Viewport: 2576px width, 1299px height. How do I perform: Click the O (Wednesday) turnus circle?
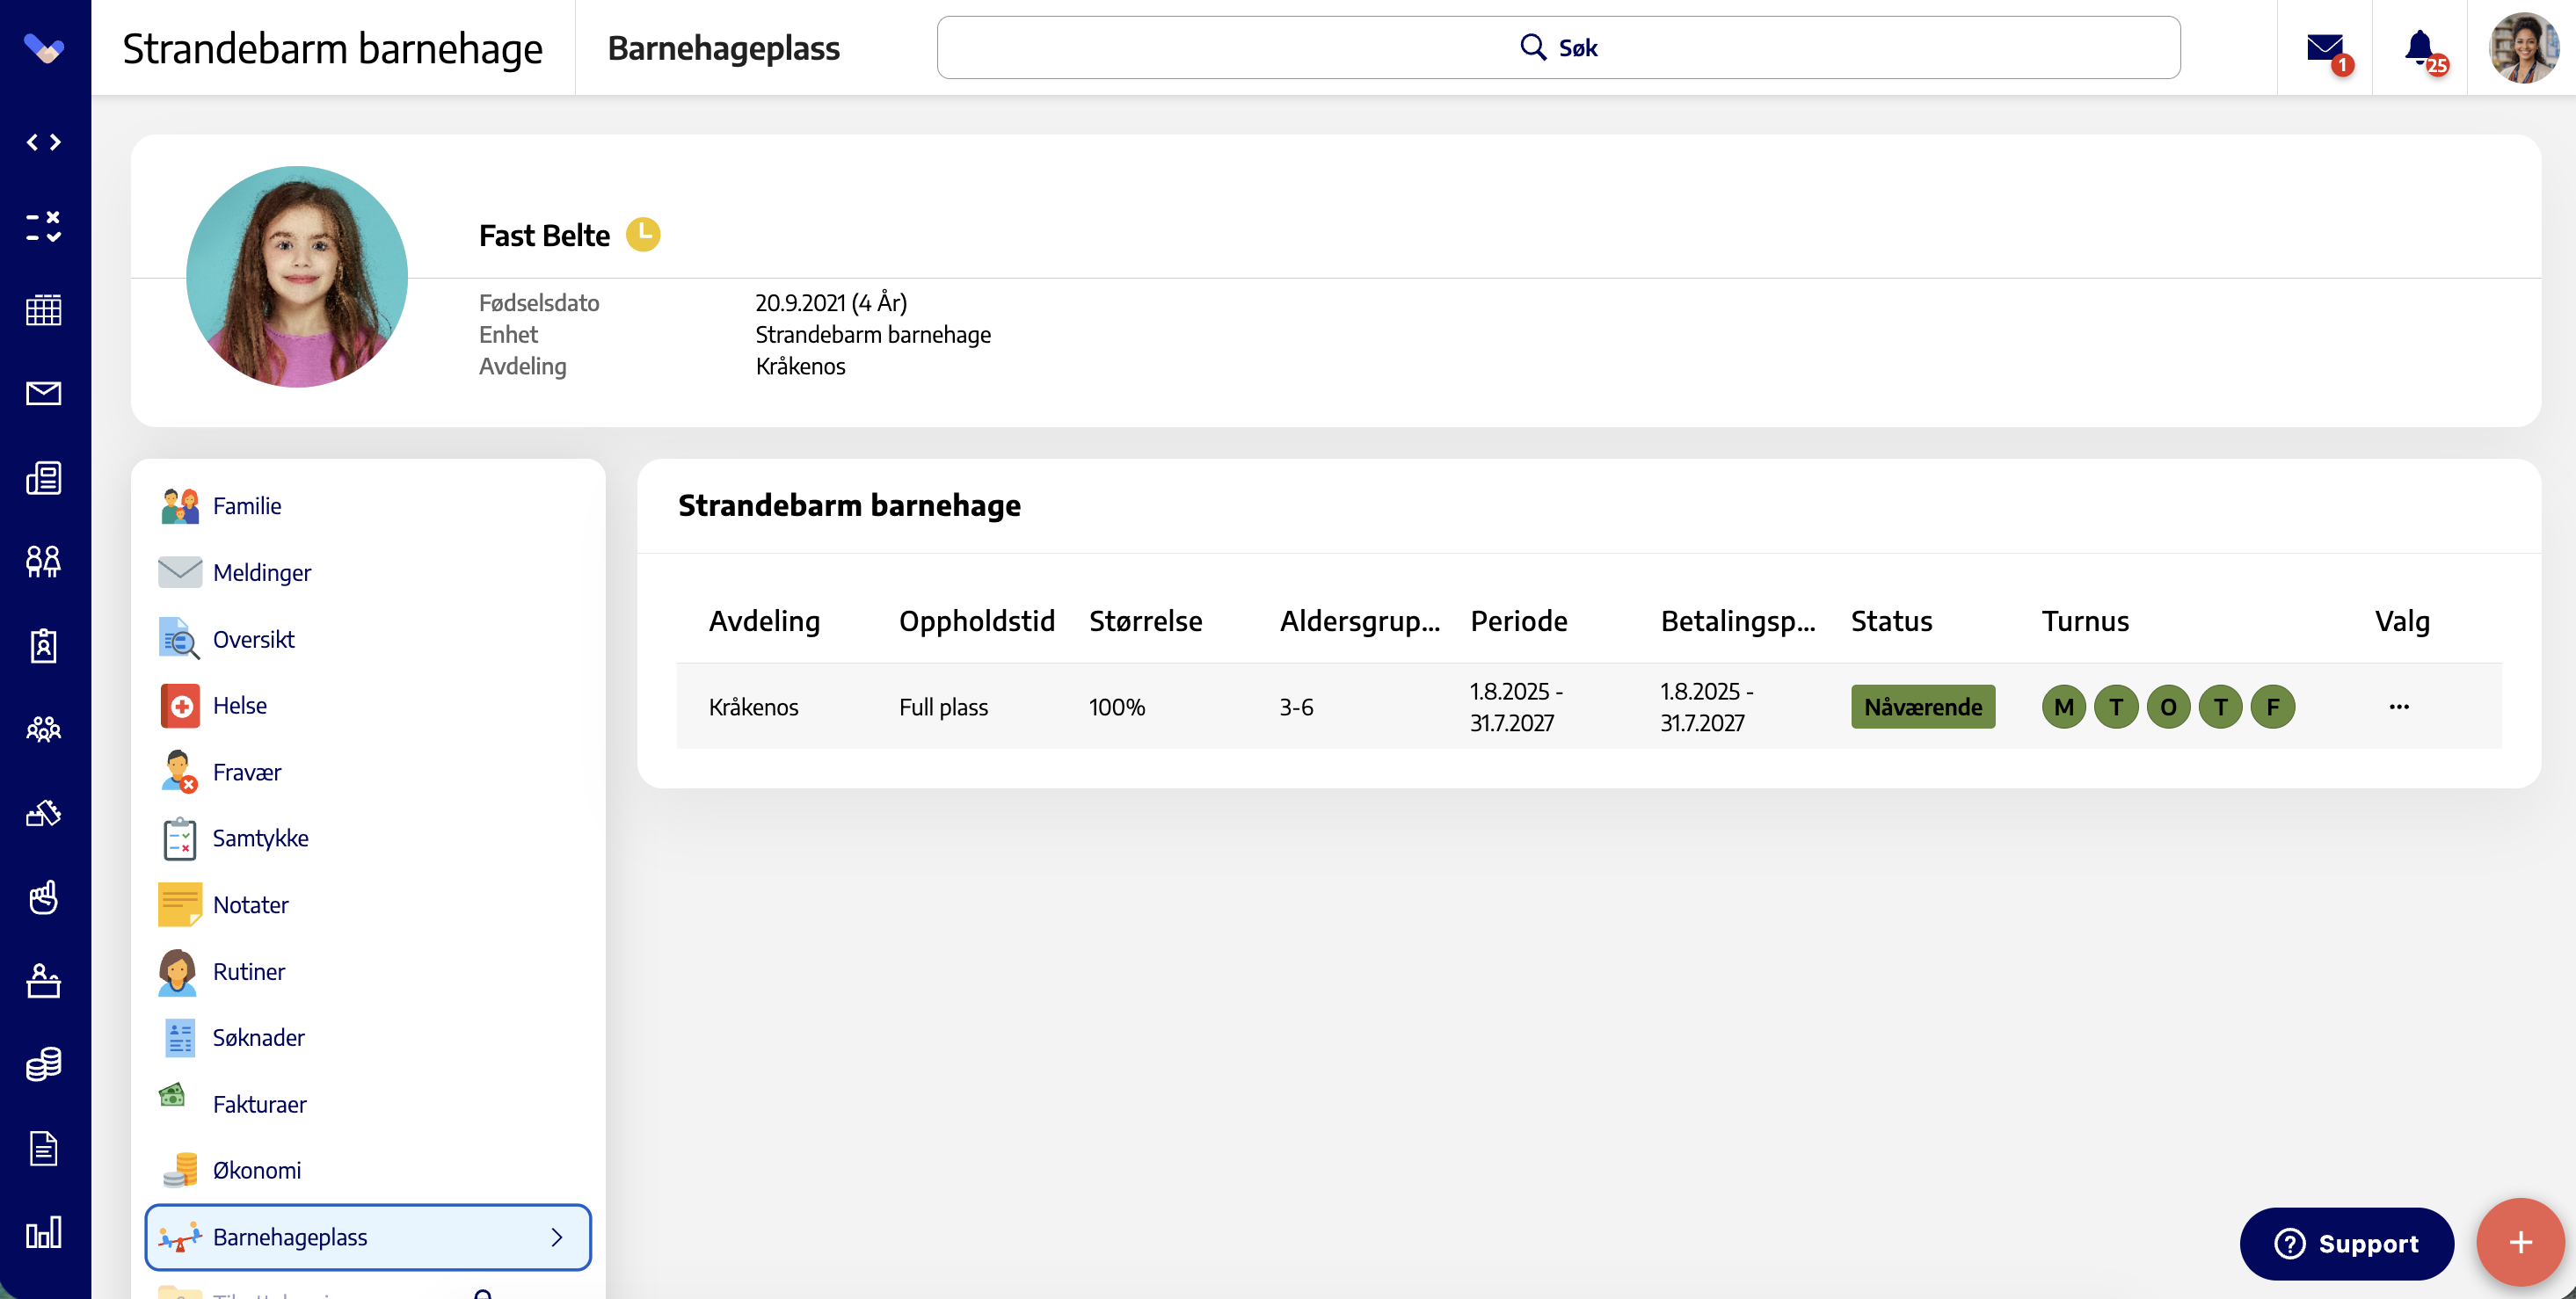pos(2168,707)
